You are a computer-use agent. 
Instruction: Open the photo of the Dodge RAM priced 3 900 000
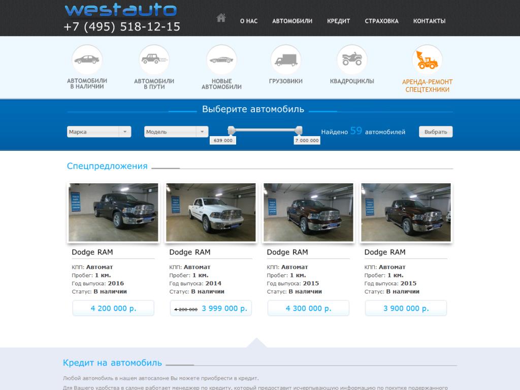(x=406, y=212)
